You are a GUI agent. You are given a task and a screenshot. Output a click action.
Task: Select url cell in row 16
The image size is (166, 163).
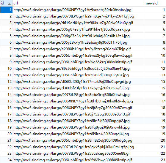point(79,108)
